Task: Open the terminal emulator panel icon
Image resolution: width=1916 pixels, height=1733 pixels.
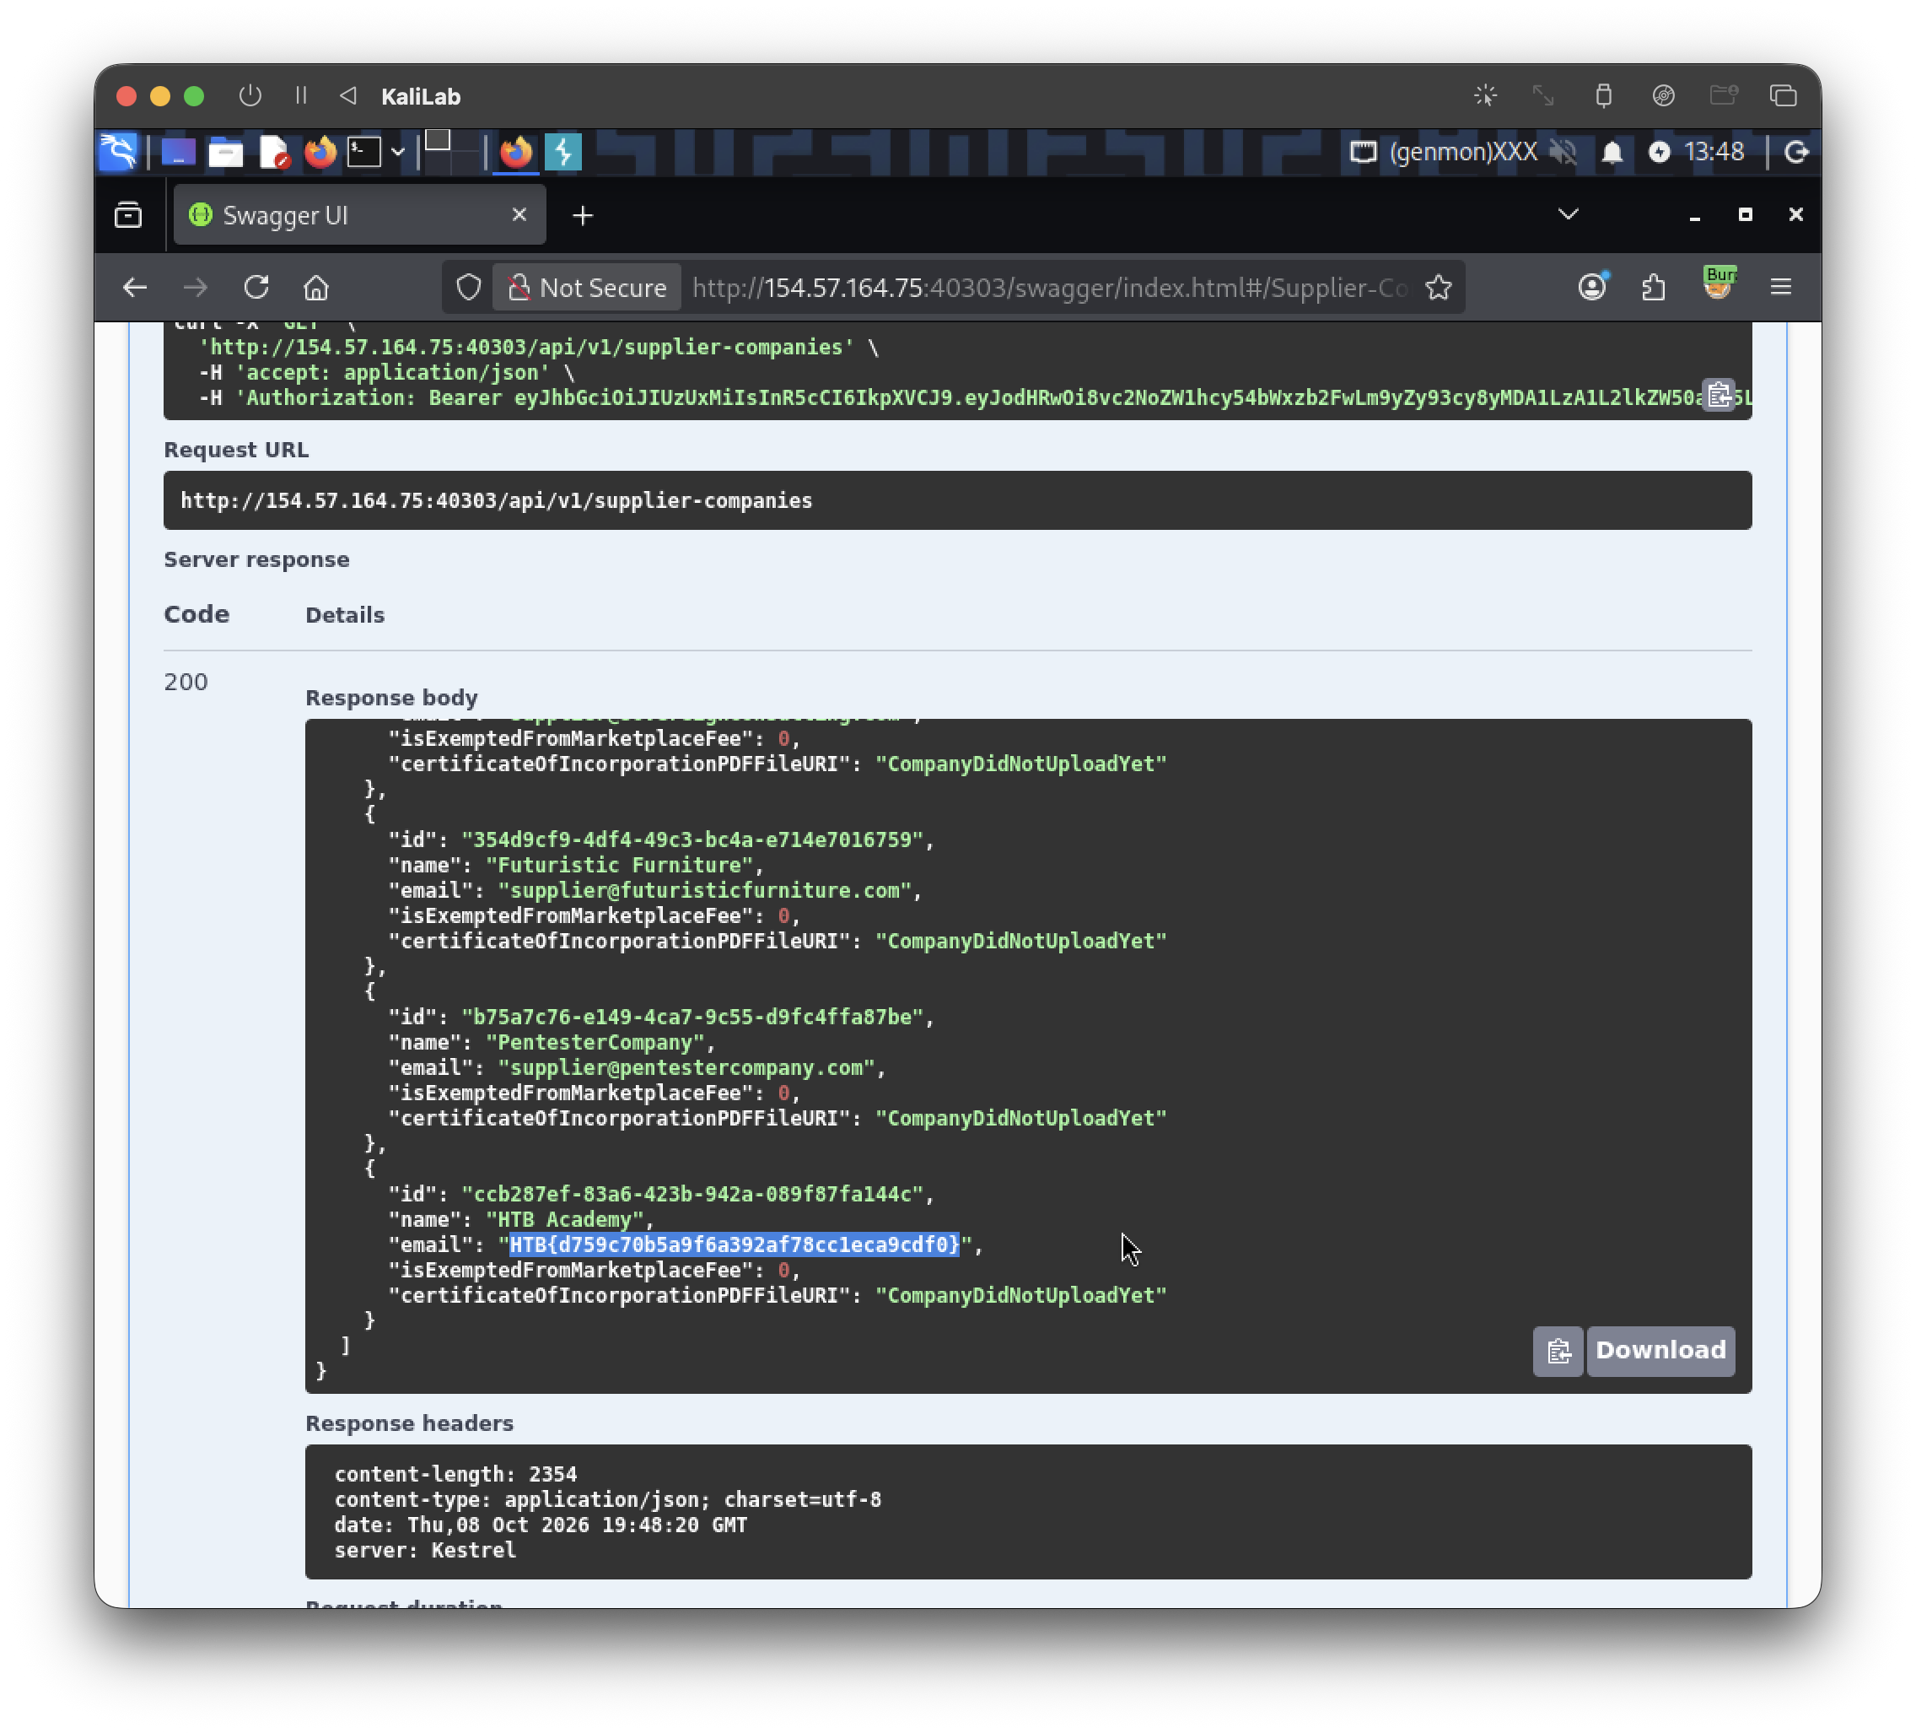Action: click(x=363, y=152)
